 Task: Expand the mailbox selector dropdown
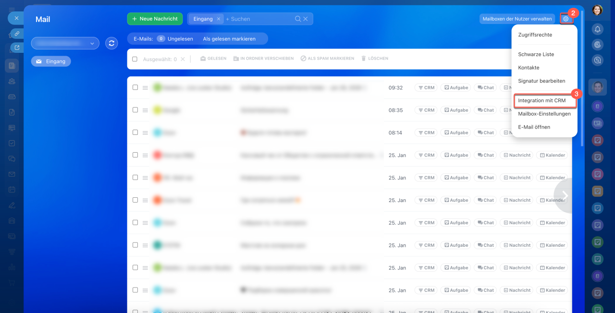[65, 43]
